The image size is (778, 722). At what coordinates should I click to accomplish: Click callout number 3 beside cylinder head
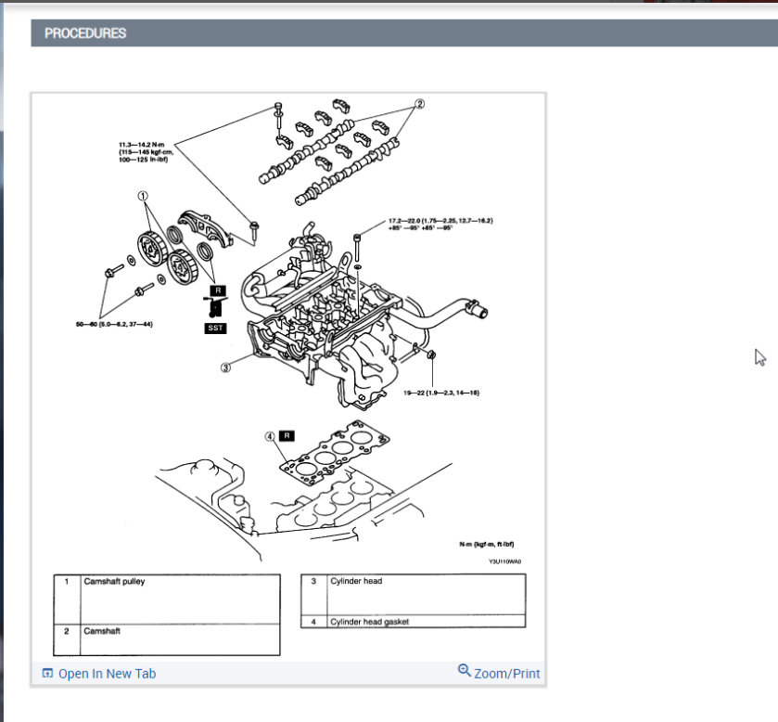225,367
